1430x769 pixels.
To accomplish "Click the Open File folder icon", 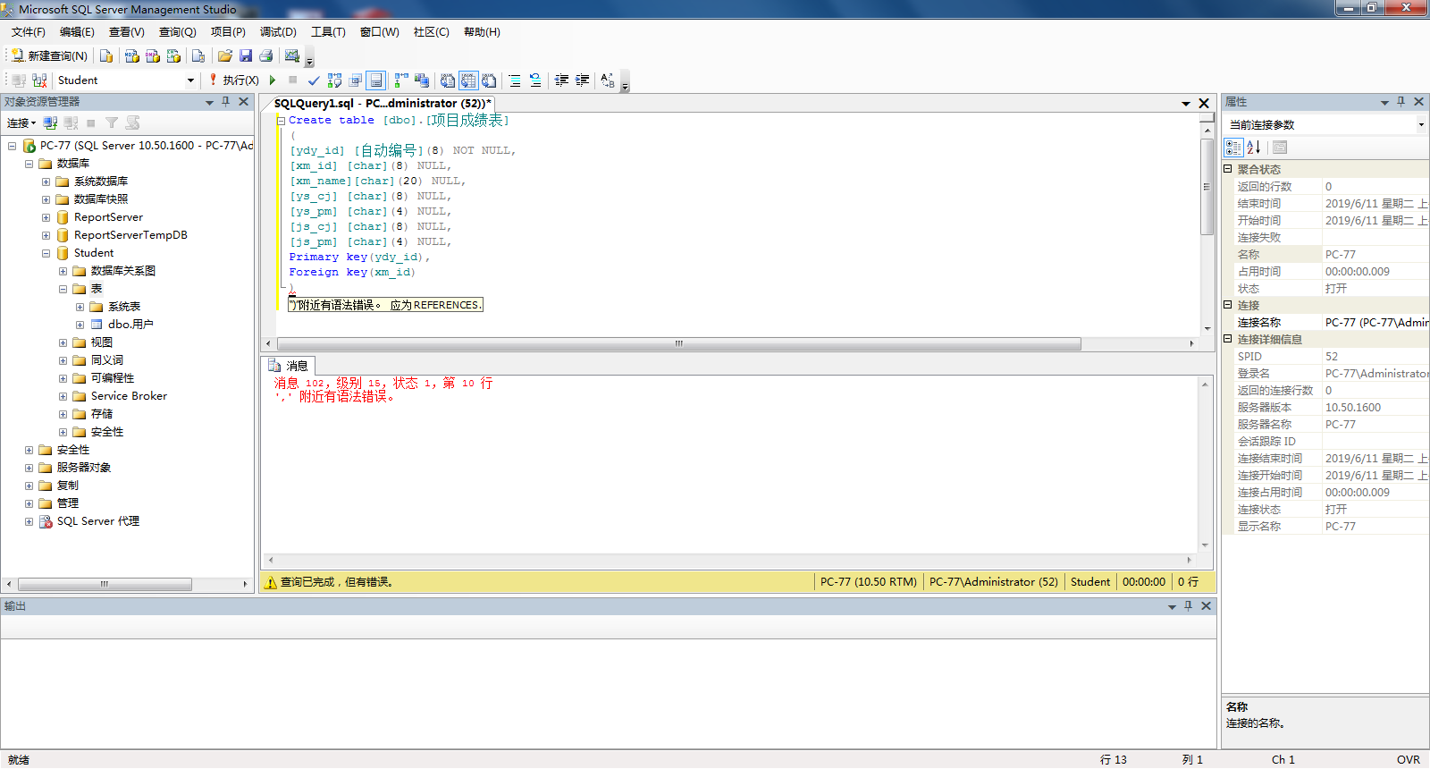I will pyautogui.click(x=225, y=55).
